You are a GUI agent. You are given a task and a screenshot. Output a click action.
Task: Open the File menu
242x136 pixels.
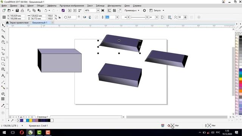click(x=4, y=6)
